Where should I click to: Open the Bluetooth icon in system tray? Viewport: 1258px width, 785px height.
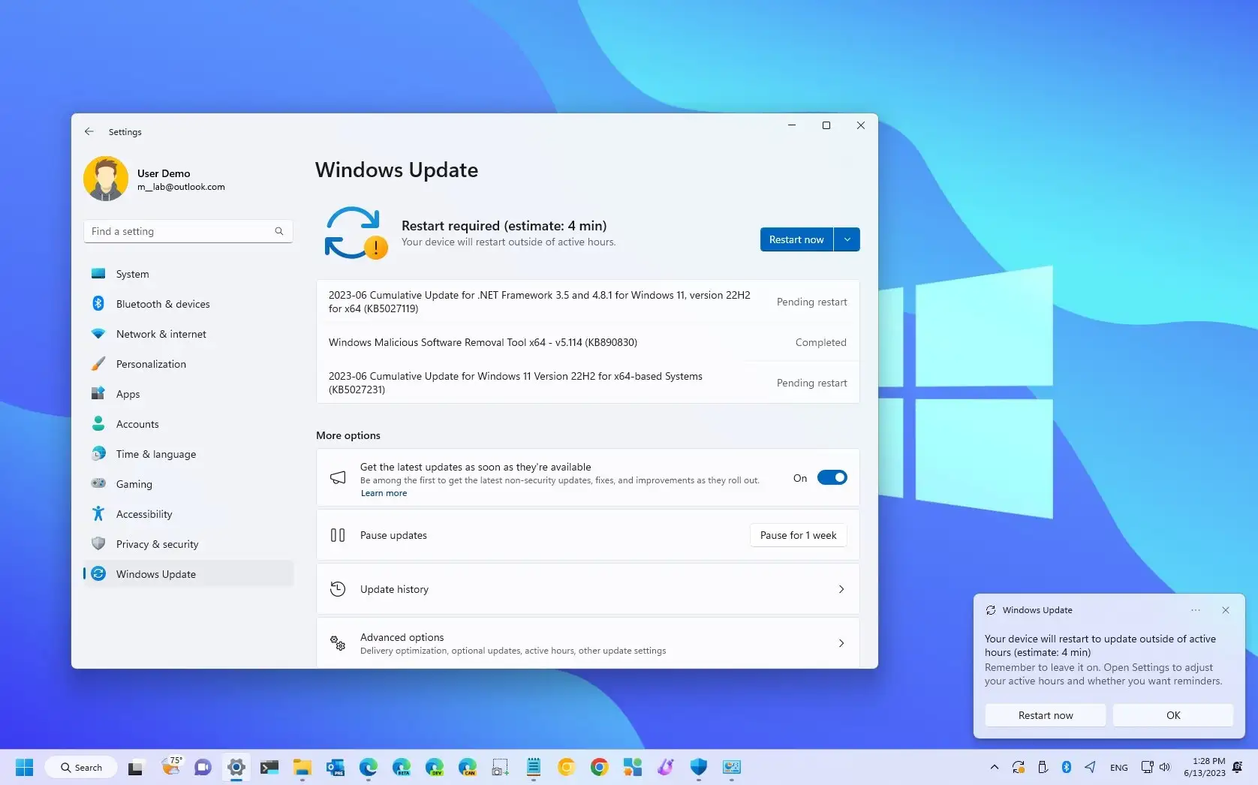tap(1066, 767)
